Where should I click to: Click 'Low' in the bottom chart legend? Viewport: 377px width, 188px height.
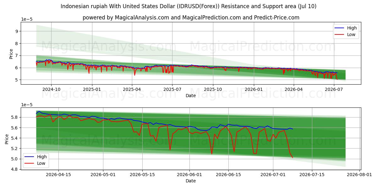(41, 163)
